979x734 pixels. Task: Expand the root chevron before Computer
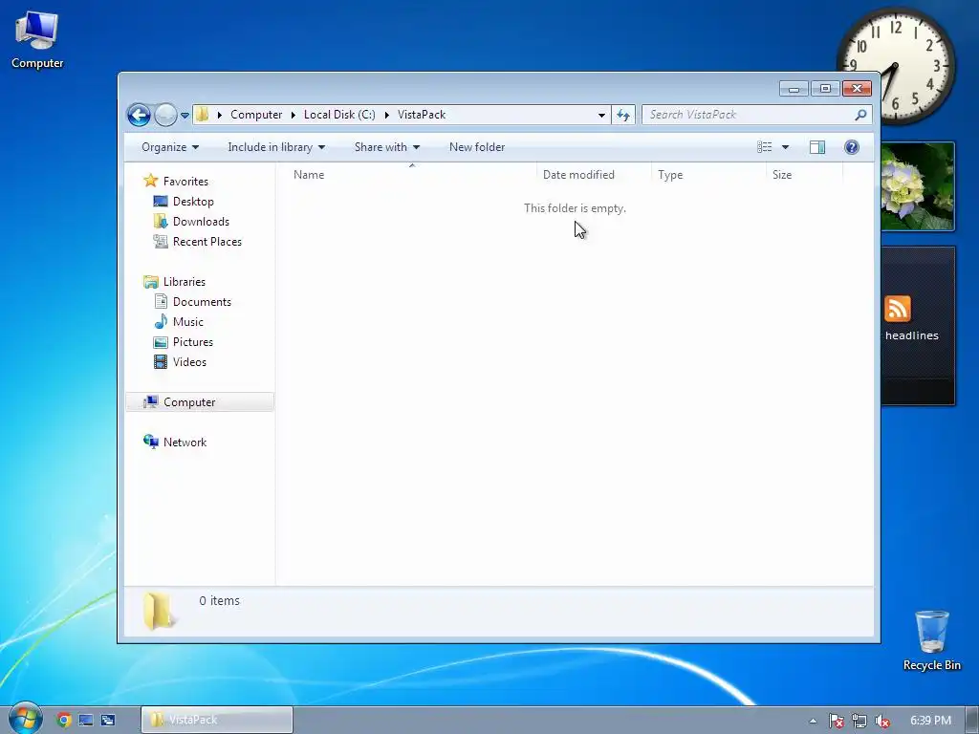pyautogui.click(x=219, y=115)
